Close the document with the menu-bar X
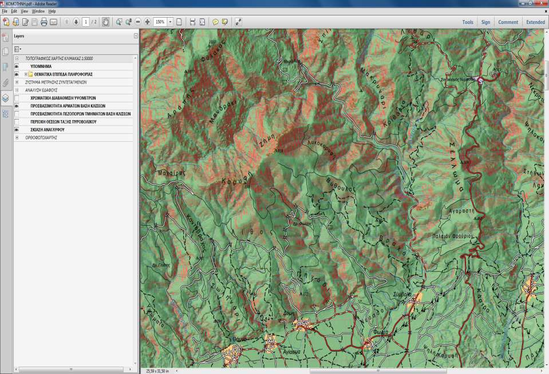The width and height of the screenshot is (549, 374). [546, 11]
